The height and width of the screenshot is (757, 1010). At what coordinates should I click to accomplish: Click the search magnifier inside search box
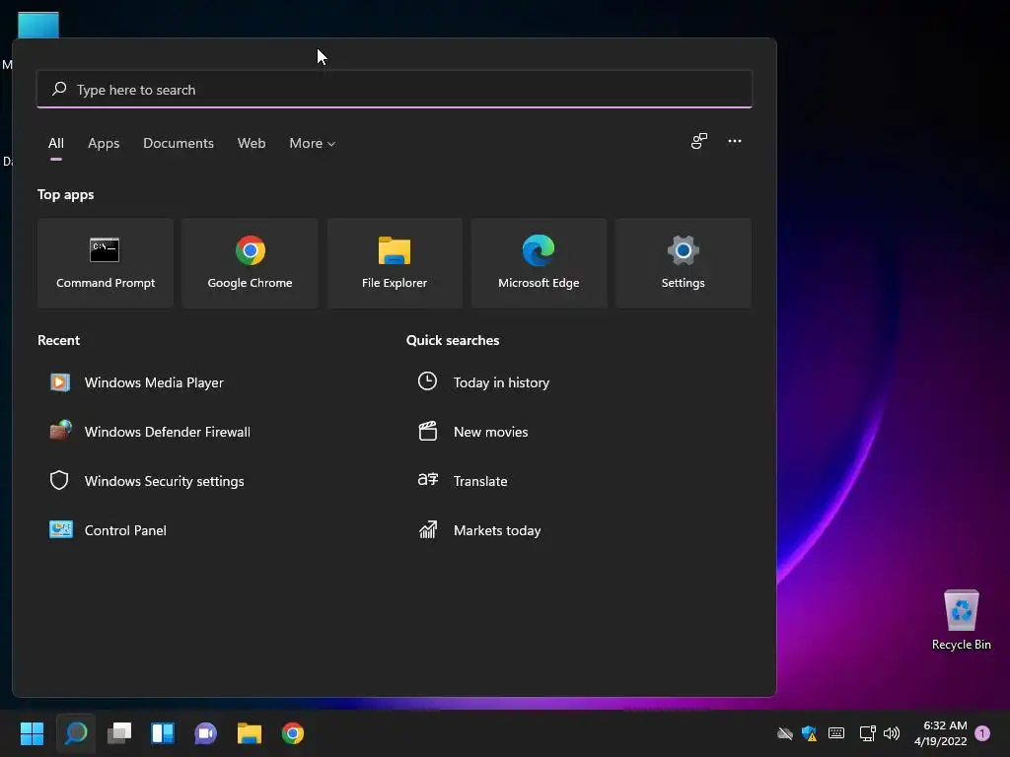pos(59,89)
